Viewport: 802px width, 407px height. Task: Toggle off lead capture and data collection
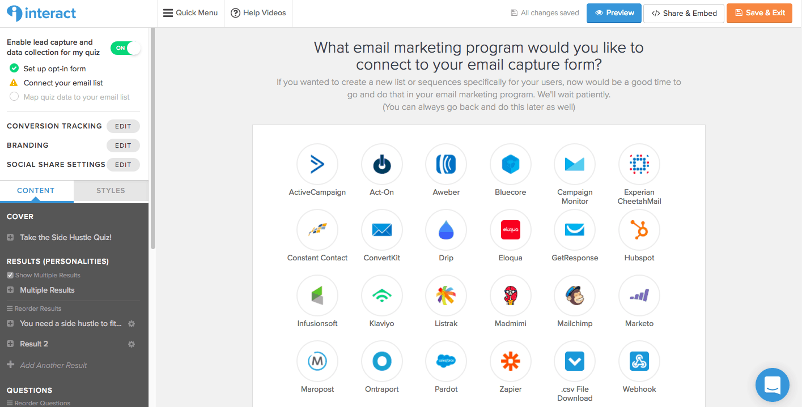tap(125, 48)
